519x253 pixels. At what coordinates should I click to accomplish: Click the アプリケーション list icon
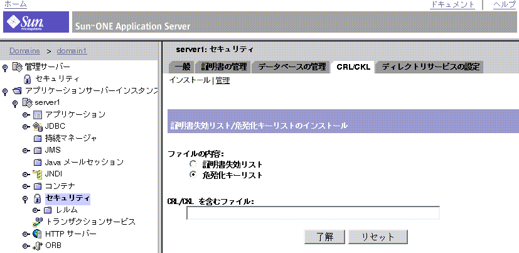pyautogui.click(x=38, y=115)
